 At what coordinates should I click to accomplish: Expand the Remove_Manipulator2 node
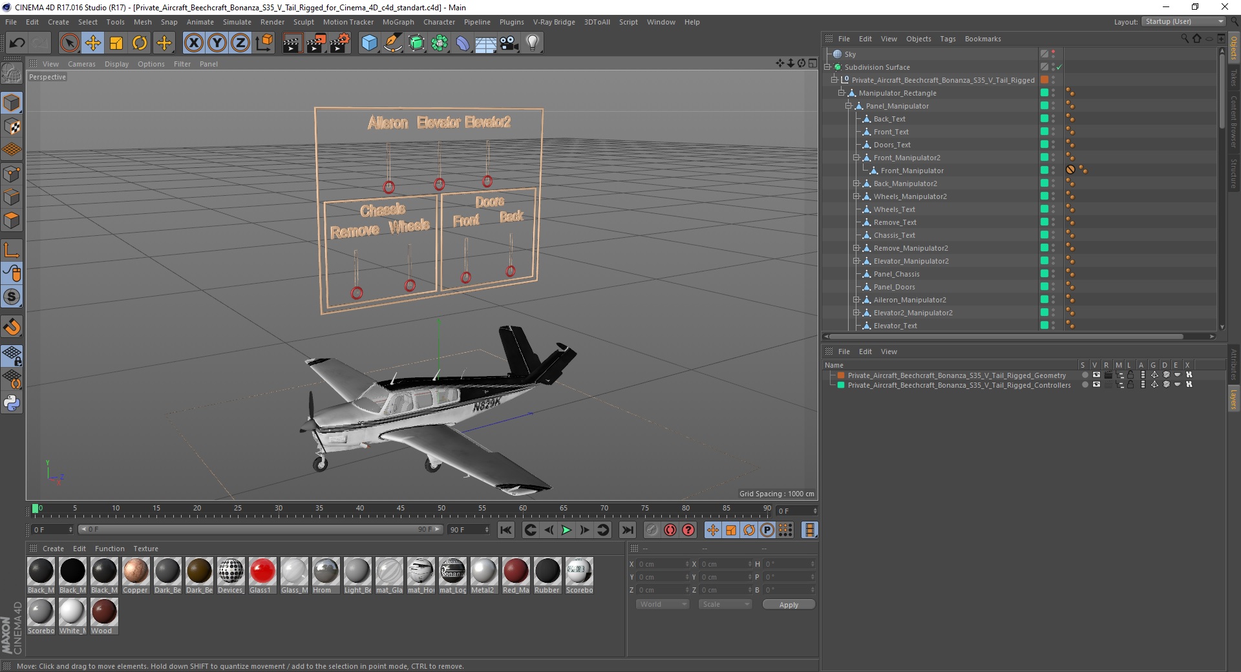(856, 248)
